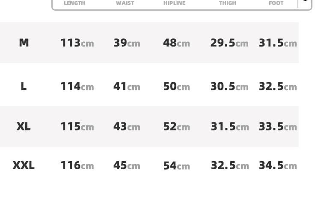This screenshot has height=211, width=321.
Task: Select the XXL size row label
Action: [x=24, y=165]
